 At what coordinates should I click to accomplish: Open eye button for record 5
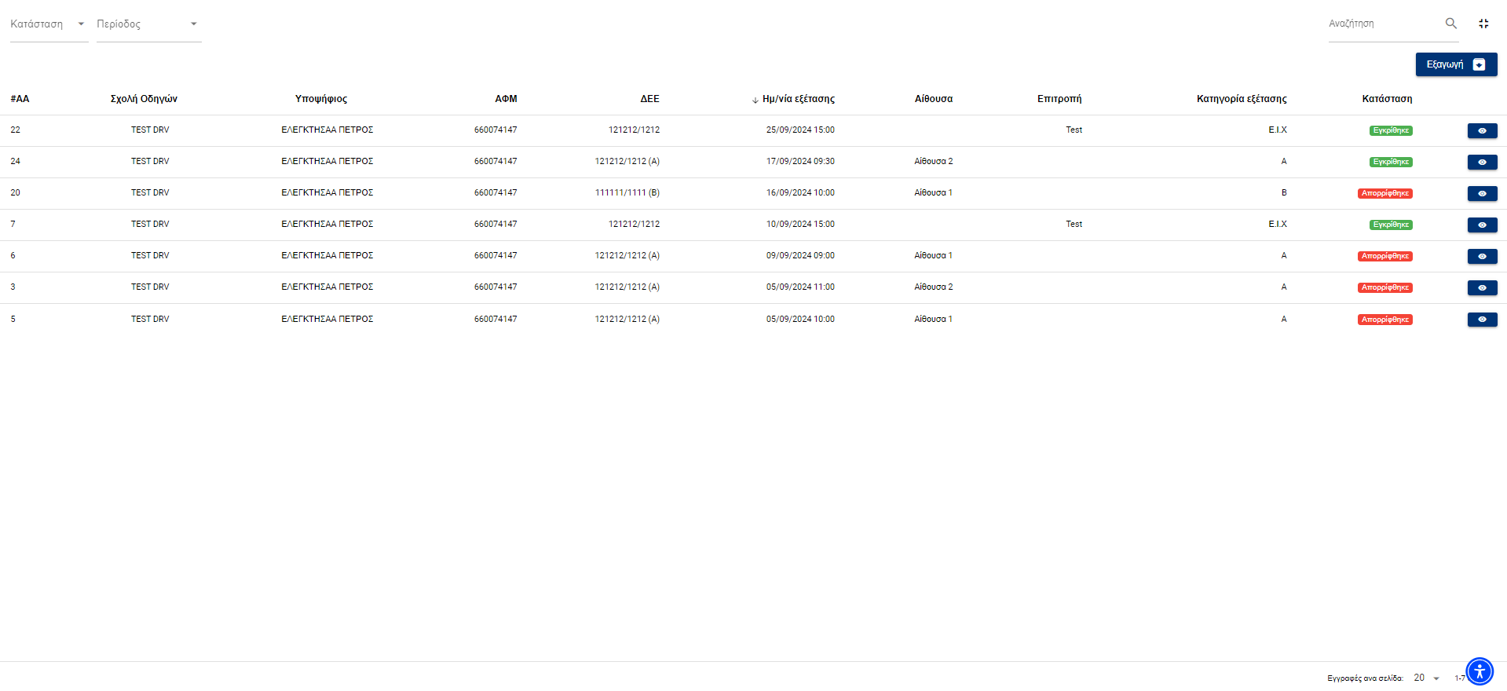[x=1482, y=320]
